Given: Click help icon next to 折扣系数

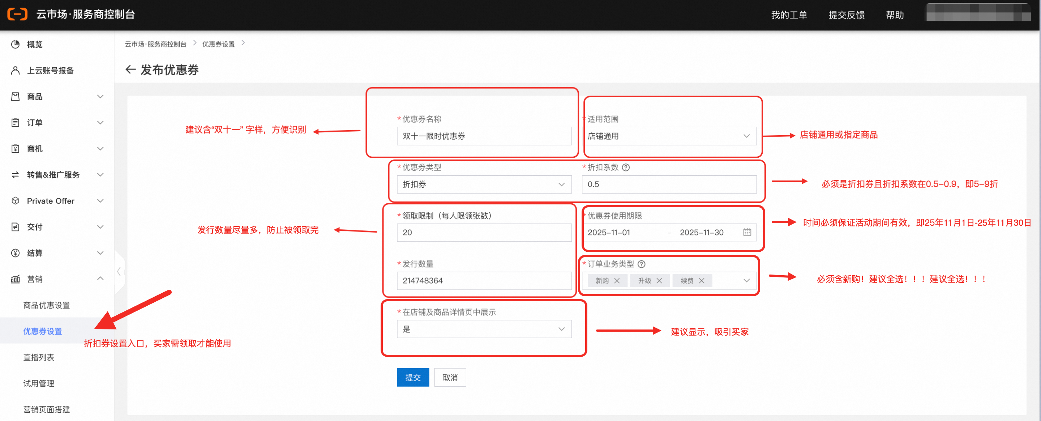Looking at the screenshot, I should (x=626, y=167).
